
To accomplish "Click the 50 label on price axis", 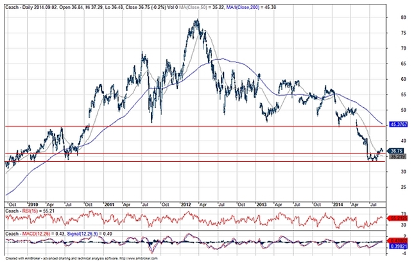I will tap(404, 110).
